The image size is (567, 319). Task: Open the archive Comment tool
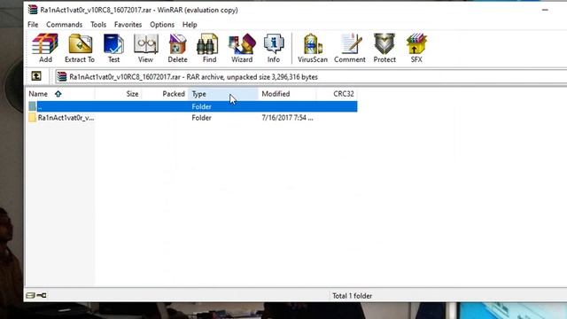(x=350, y=48)
